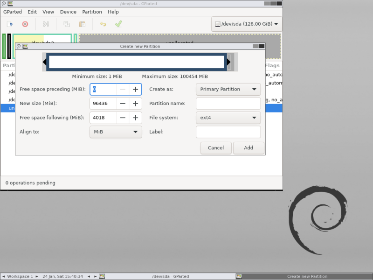Click the red Delete partition icon
The image size is (373, 280).
click(25, 24)
